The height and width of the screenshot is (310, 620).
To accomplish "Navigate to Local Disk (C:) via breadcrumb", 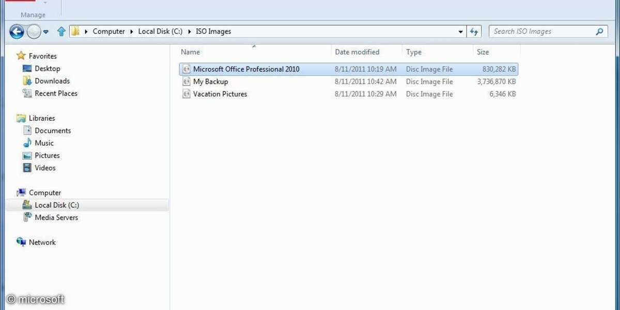I will tap(161, 31).
